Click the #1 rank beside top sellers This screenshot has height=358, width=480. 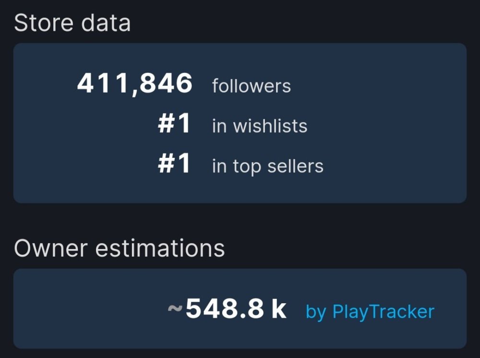pos(174,164)
